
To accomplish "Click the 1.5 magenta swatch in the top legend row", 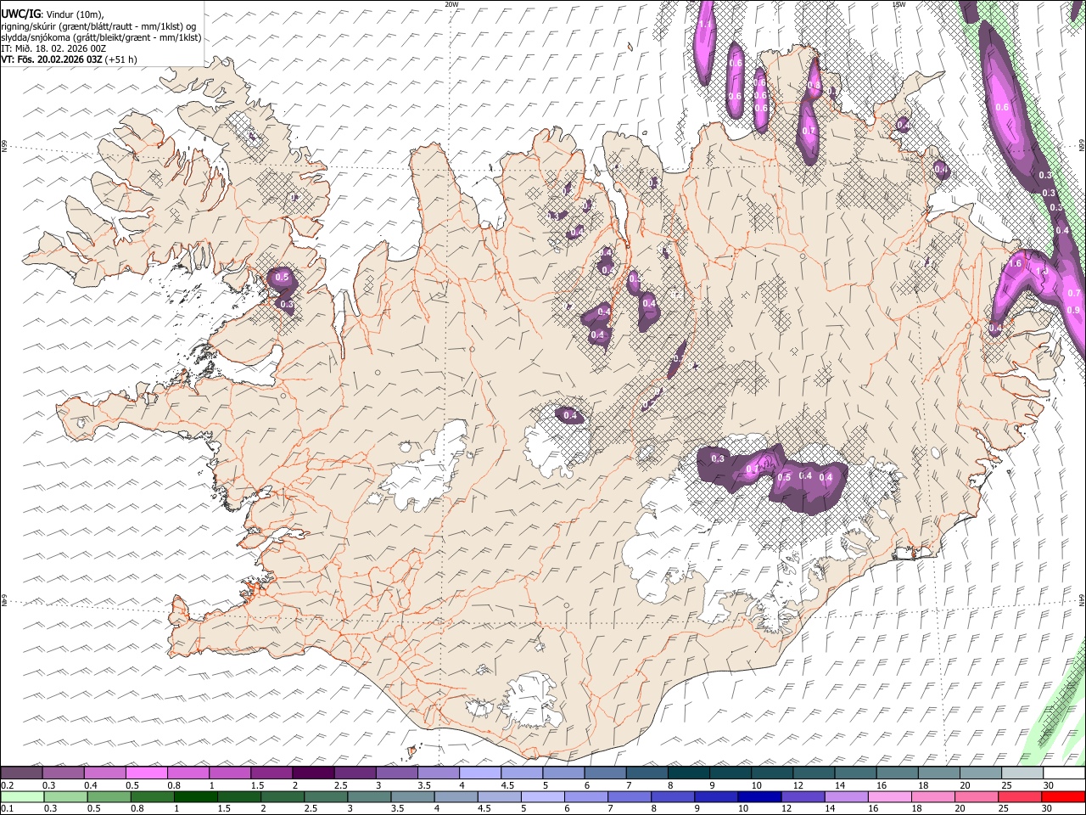I will (271, 773).
